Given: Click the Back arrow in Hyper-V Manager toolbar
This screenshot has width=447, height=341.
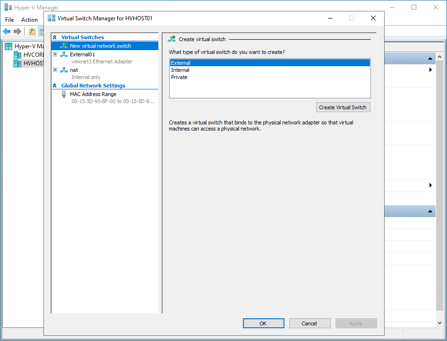Looking at the screenshot, I should click(7, 31).
